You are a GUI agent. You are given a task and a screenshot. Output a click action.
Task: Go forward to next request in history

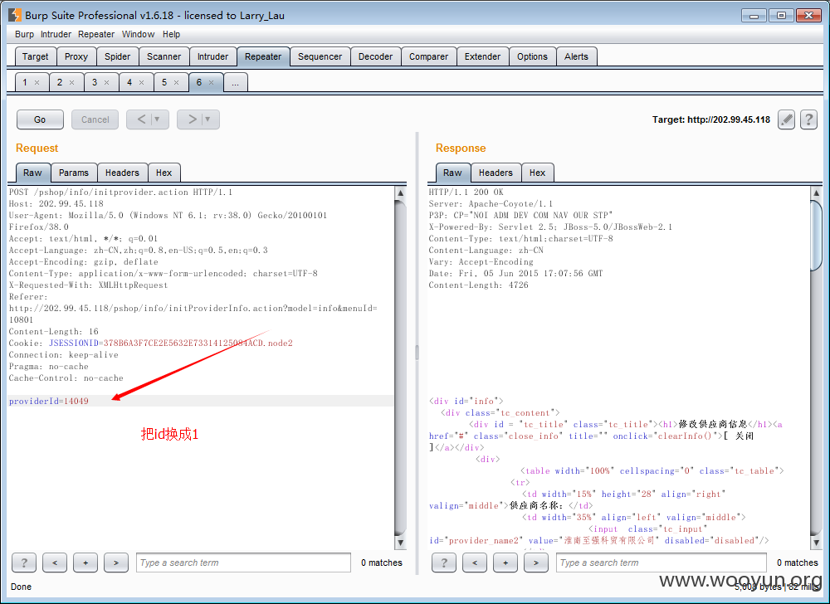[193, 119]
